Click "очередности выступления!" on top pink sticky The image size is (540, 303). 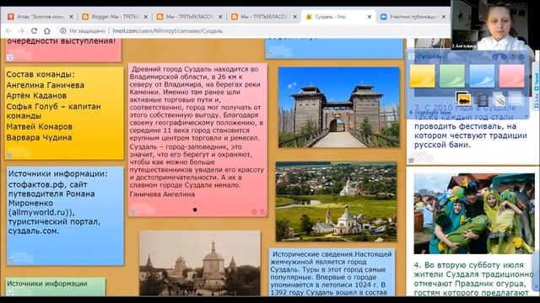point(61,41)
